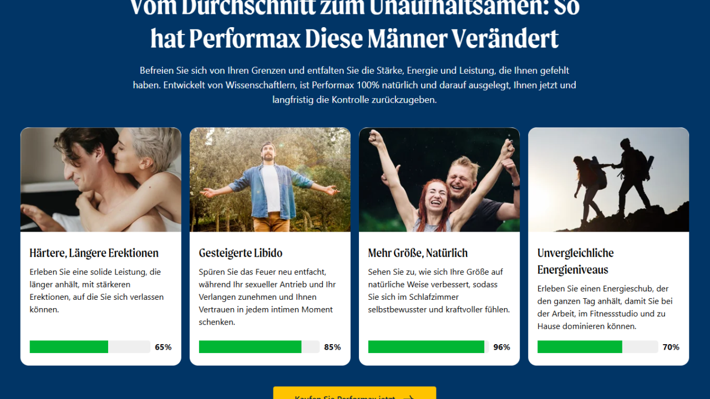The height and width of the screenshot is (399, 710).
Task: Open the man with outstretched arms image
Action: (x=270, y=180)
